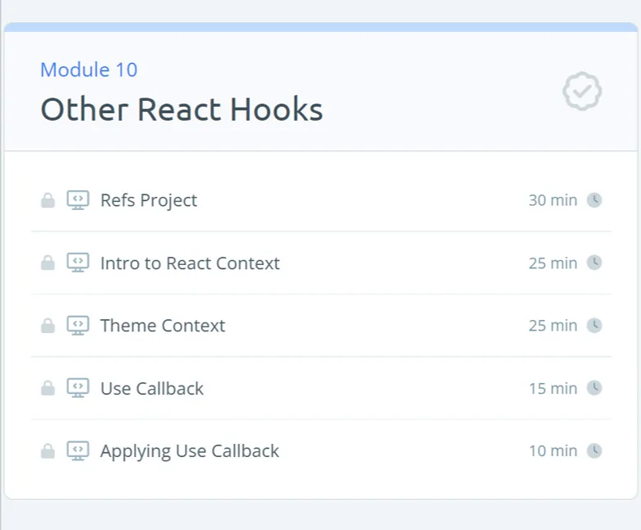The image size is (641, 530).
Task: Click the code monitor icon for Refs Project
Action: click(x=78, y=200)
